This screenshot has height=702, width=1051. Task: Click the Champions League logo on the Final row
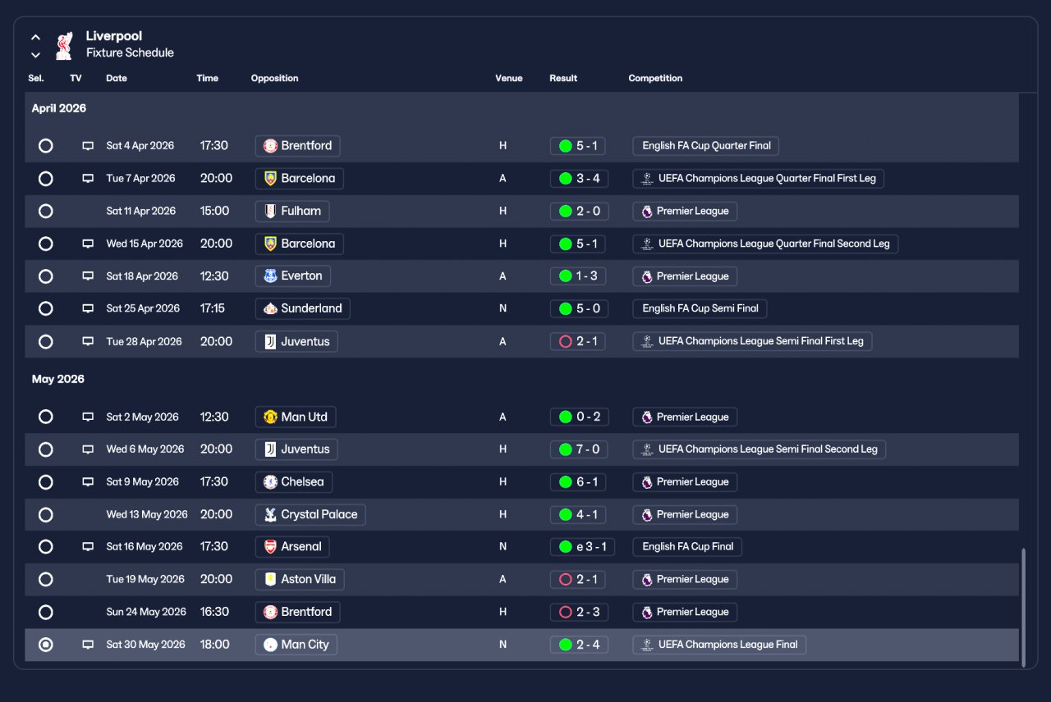(x=647, y=645)
